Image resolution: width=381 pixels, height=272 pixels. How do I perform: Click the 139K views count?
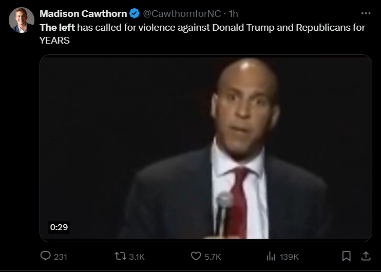289,257
